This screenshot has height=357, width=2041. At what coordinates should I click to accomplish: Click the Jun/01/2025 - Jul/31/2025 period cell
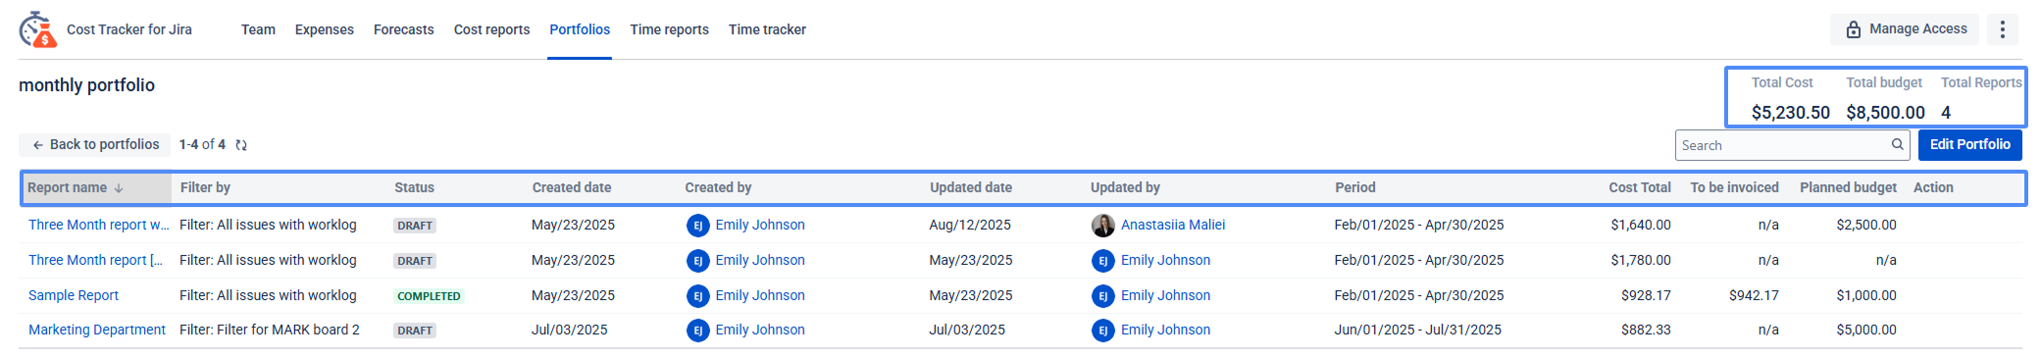point(1417,331)
